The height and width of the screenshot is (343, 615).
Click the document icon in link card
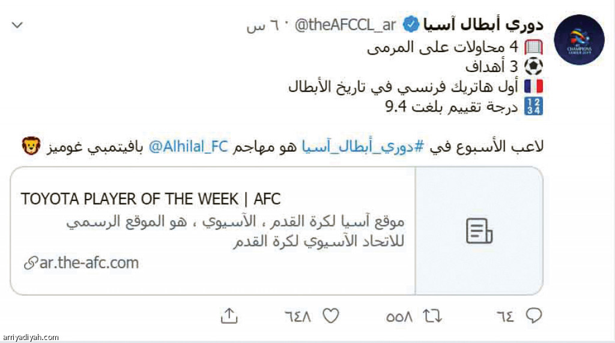(479, 231)
